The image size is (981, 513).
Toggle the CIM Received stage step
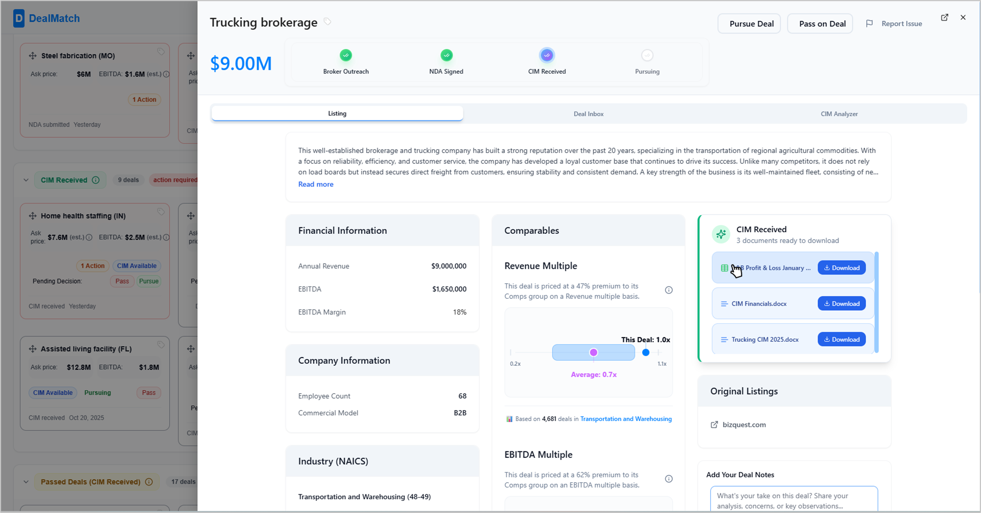coord(547,55)
